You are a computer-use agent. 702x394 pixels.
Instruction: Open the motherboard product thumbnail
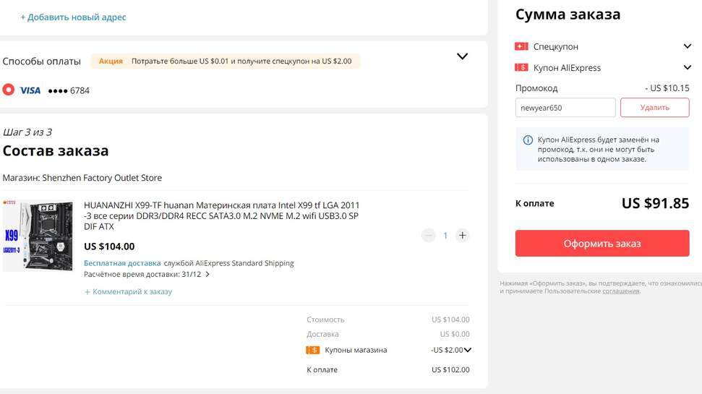click(x=38, y=236)
